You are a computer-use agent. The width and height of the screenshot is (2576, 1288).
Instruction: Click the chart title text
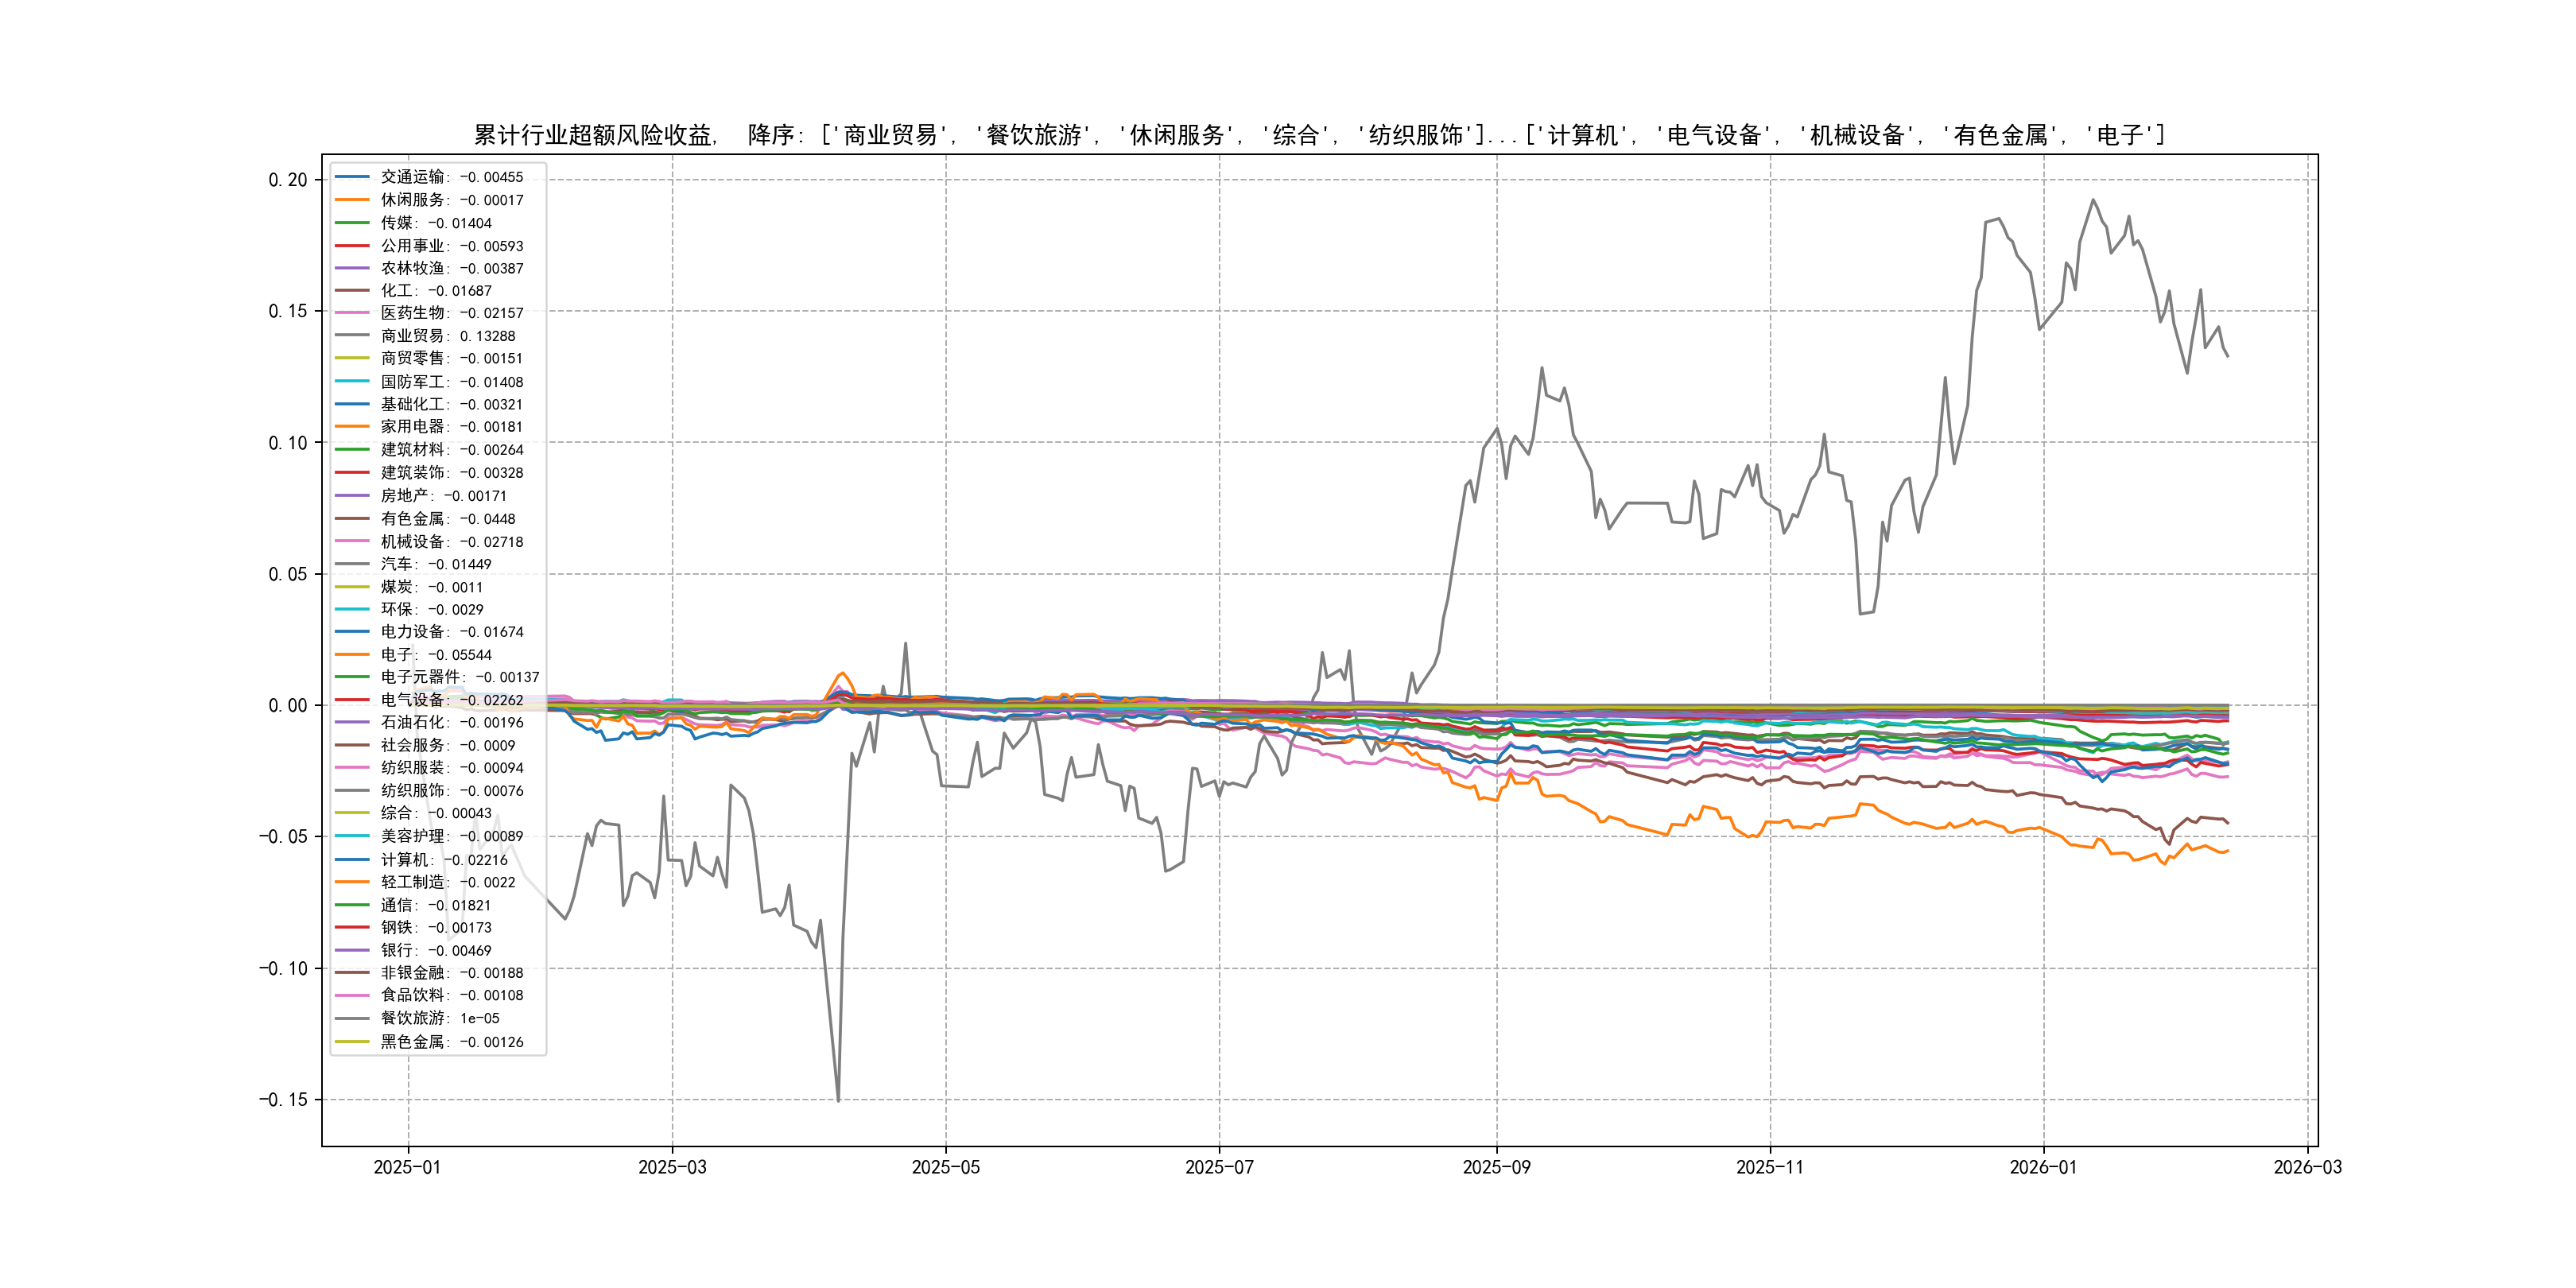(x=1319, y=135)
